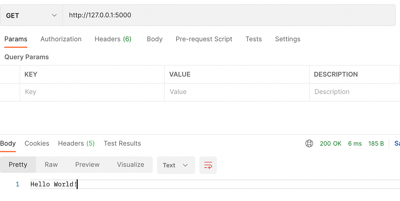
Task: Open the Headers (6) request tab
Action: [113, 39]
